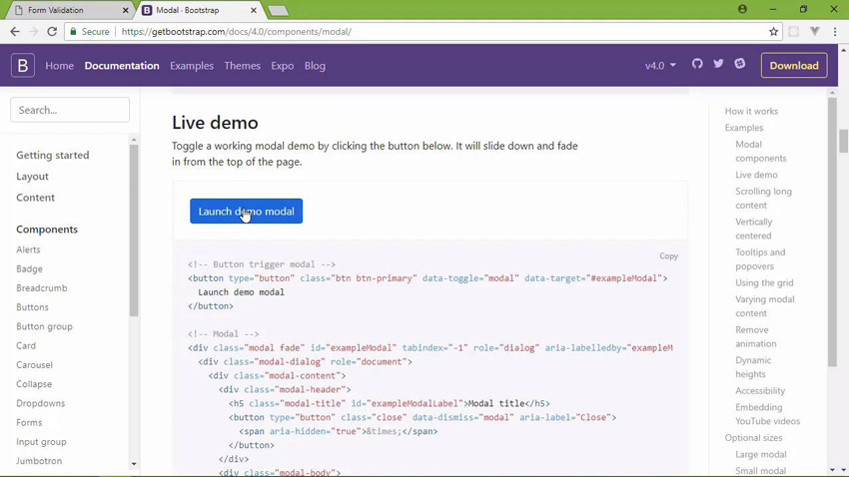Jump to Optional sizes section
Image resolution: width=849 pixels, height=477 pixels.
[753, 437]
